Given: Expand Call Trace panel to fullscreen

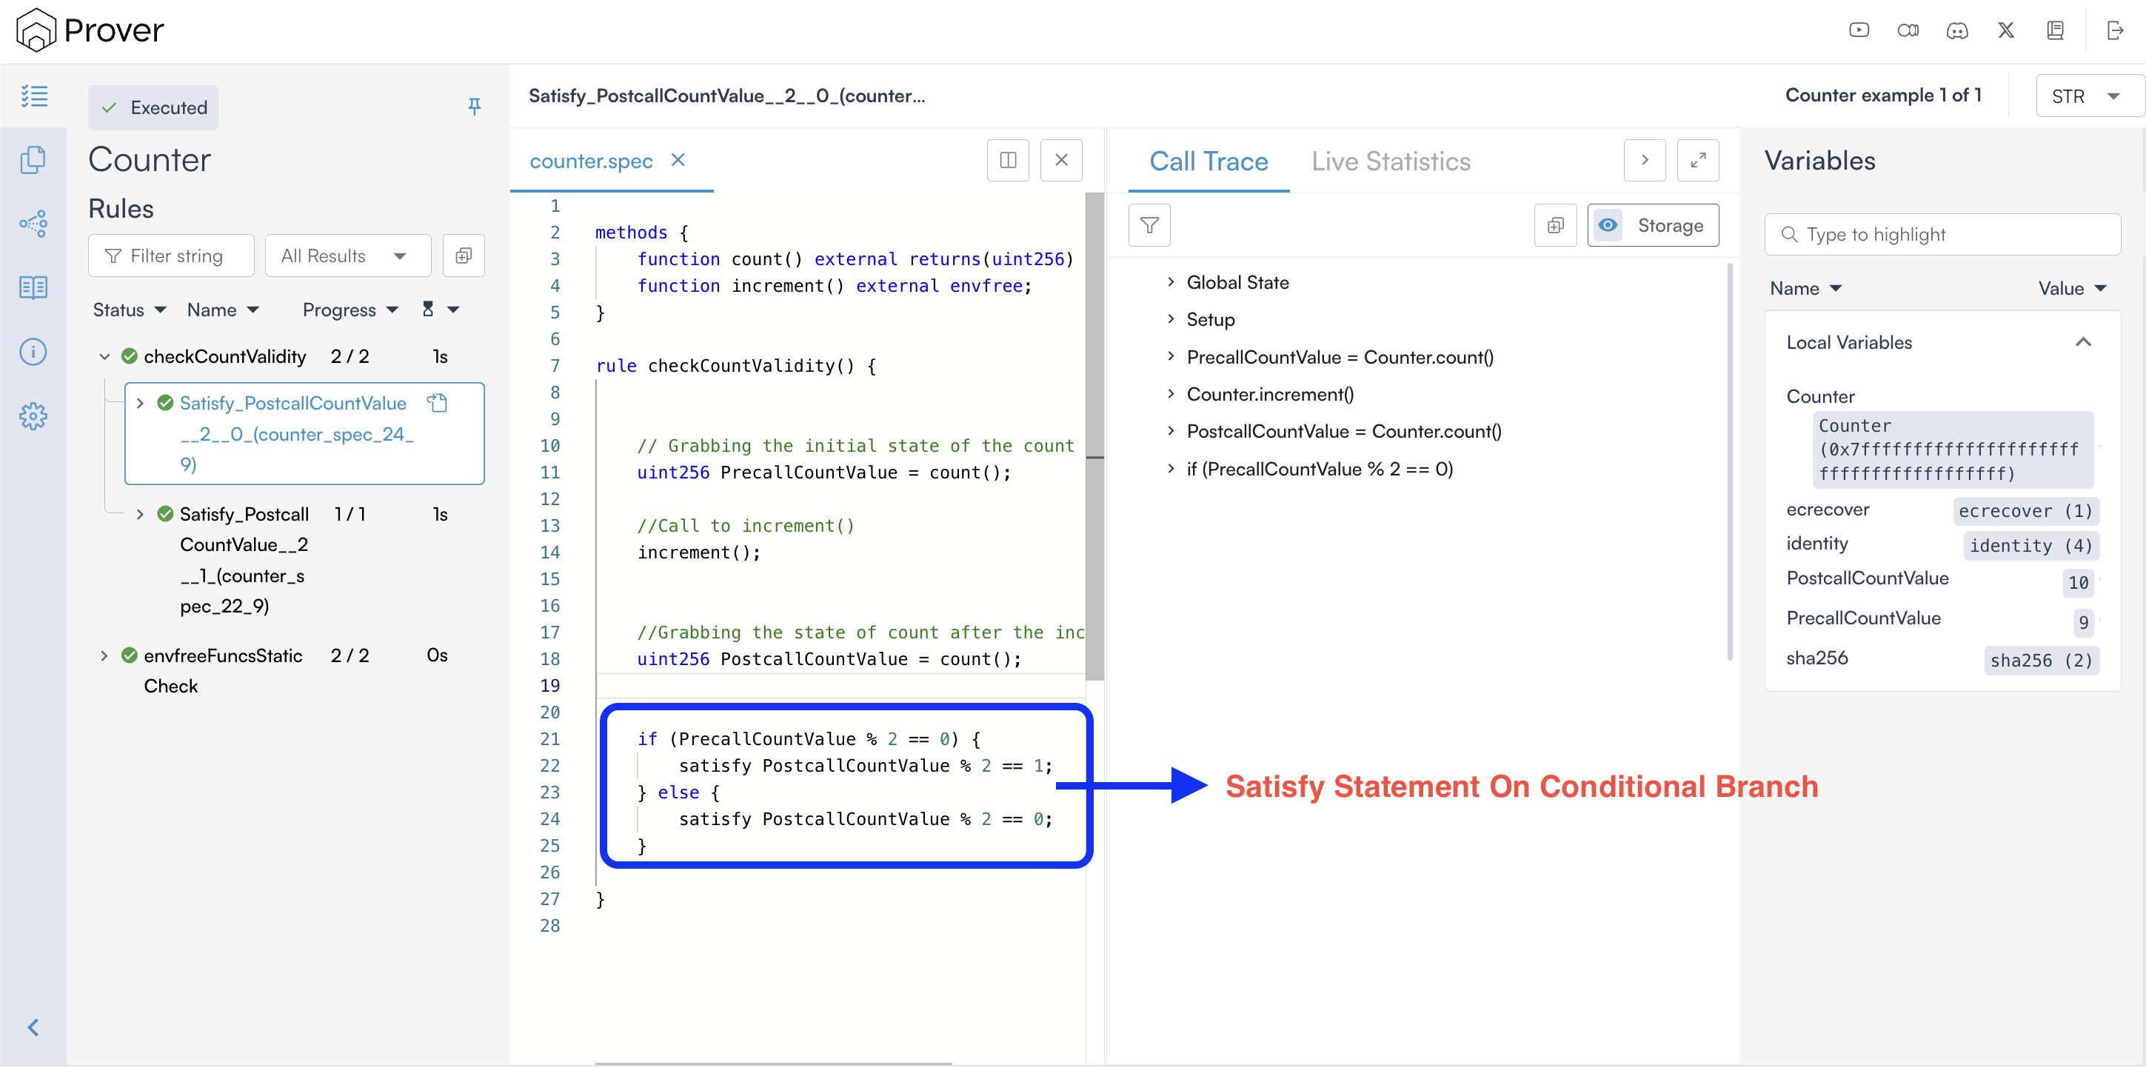Looking at the screenshot, I should [1698, 160].
